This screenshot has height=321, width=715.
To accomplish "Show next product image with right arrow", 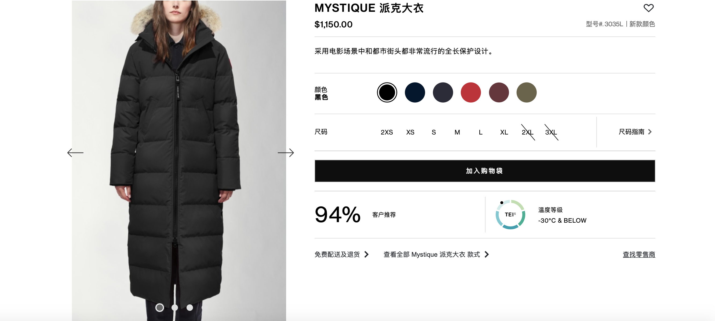I will click(x=286, y=152).
